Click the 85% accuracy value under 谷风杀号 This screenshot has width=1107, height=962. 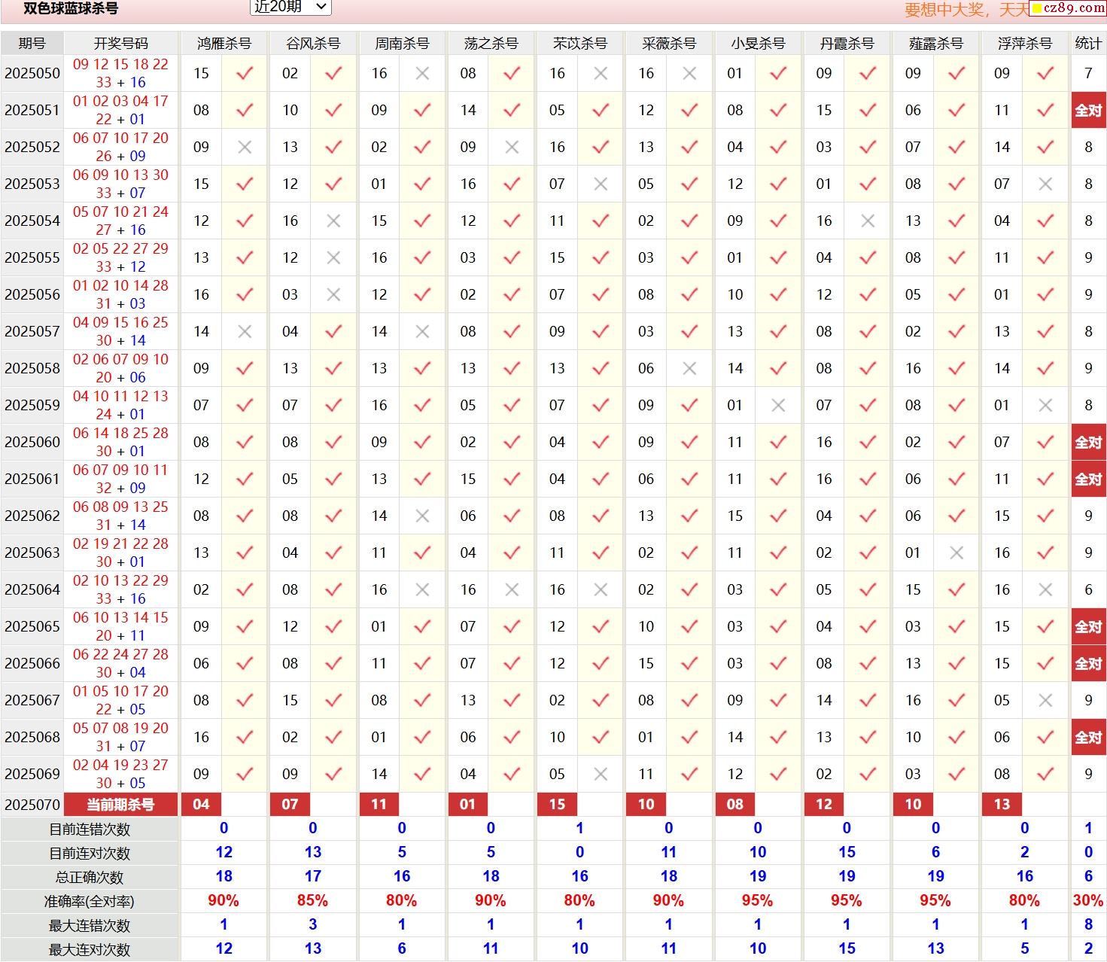coord(312,901)
